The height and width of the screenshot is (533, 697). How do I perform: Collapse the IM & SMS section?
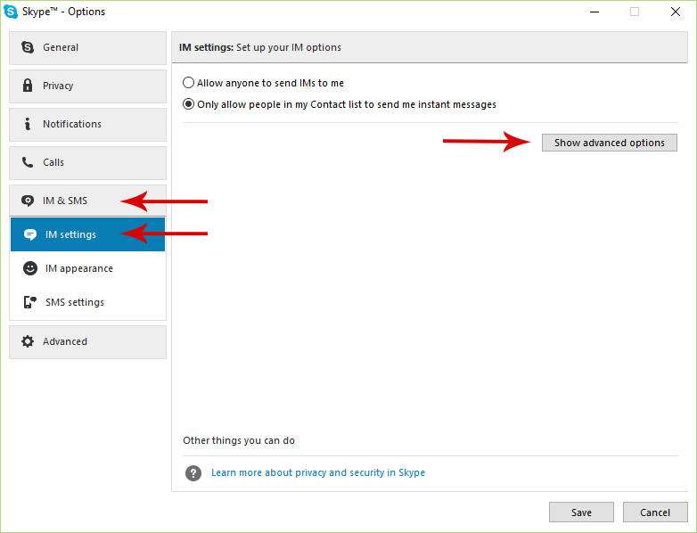(x=87, y=201)
